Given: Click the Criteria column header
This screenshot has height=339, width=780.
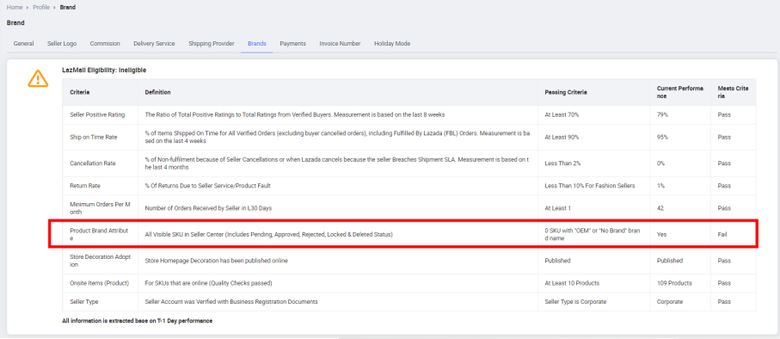Looking at the screenshot, I should 80,92.
